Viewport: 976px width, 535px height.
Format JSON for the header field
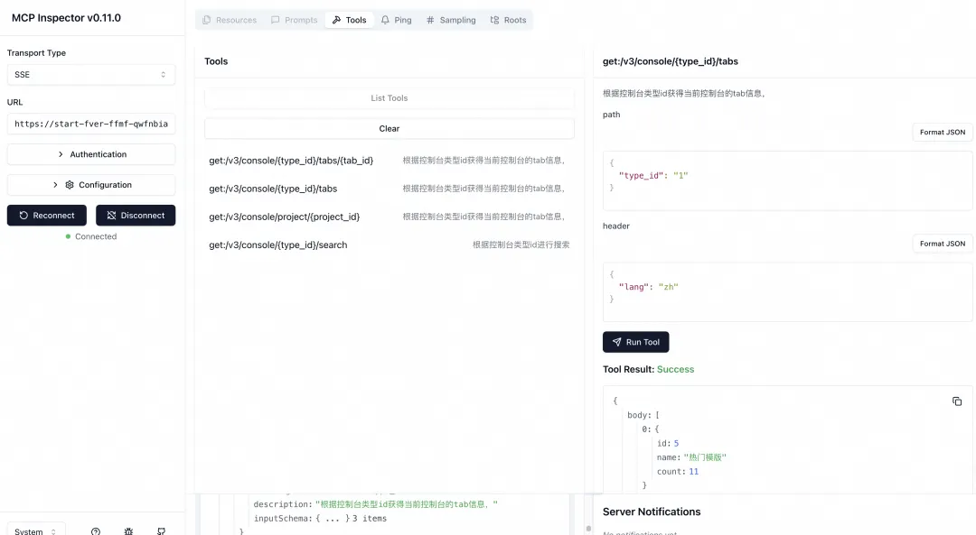tap(943, 244)
